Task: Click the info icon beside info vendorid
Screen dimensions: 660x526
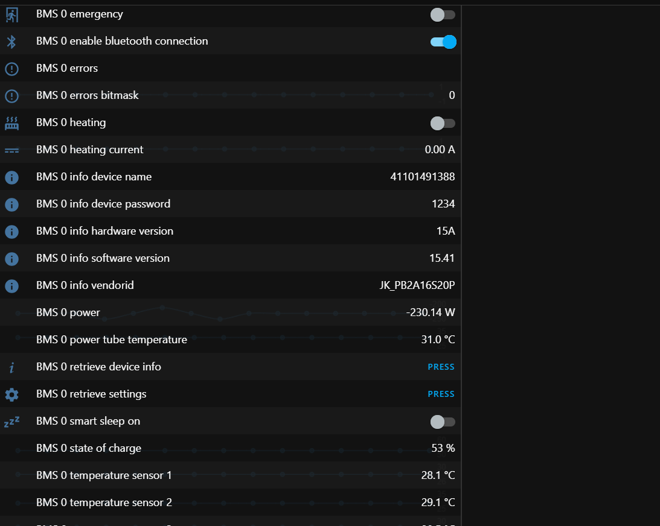Action: coord(12,286)
